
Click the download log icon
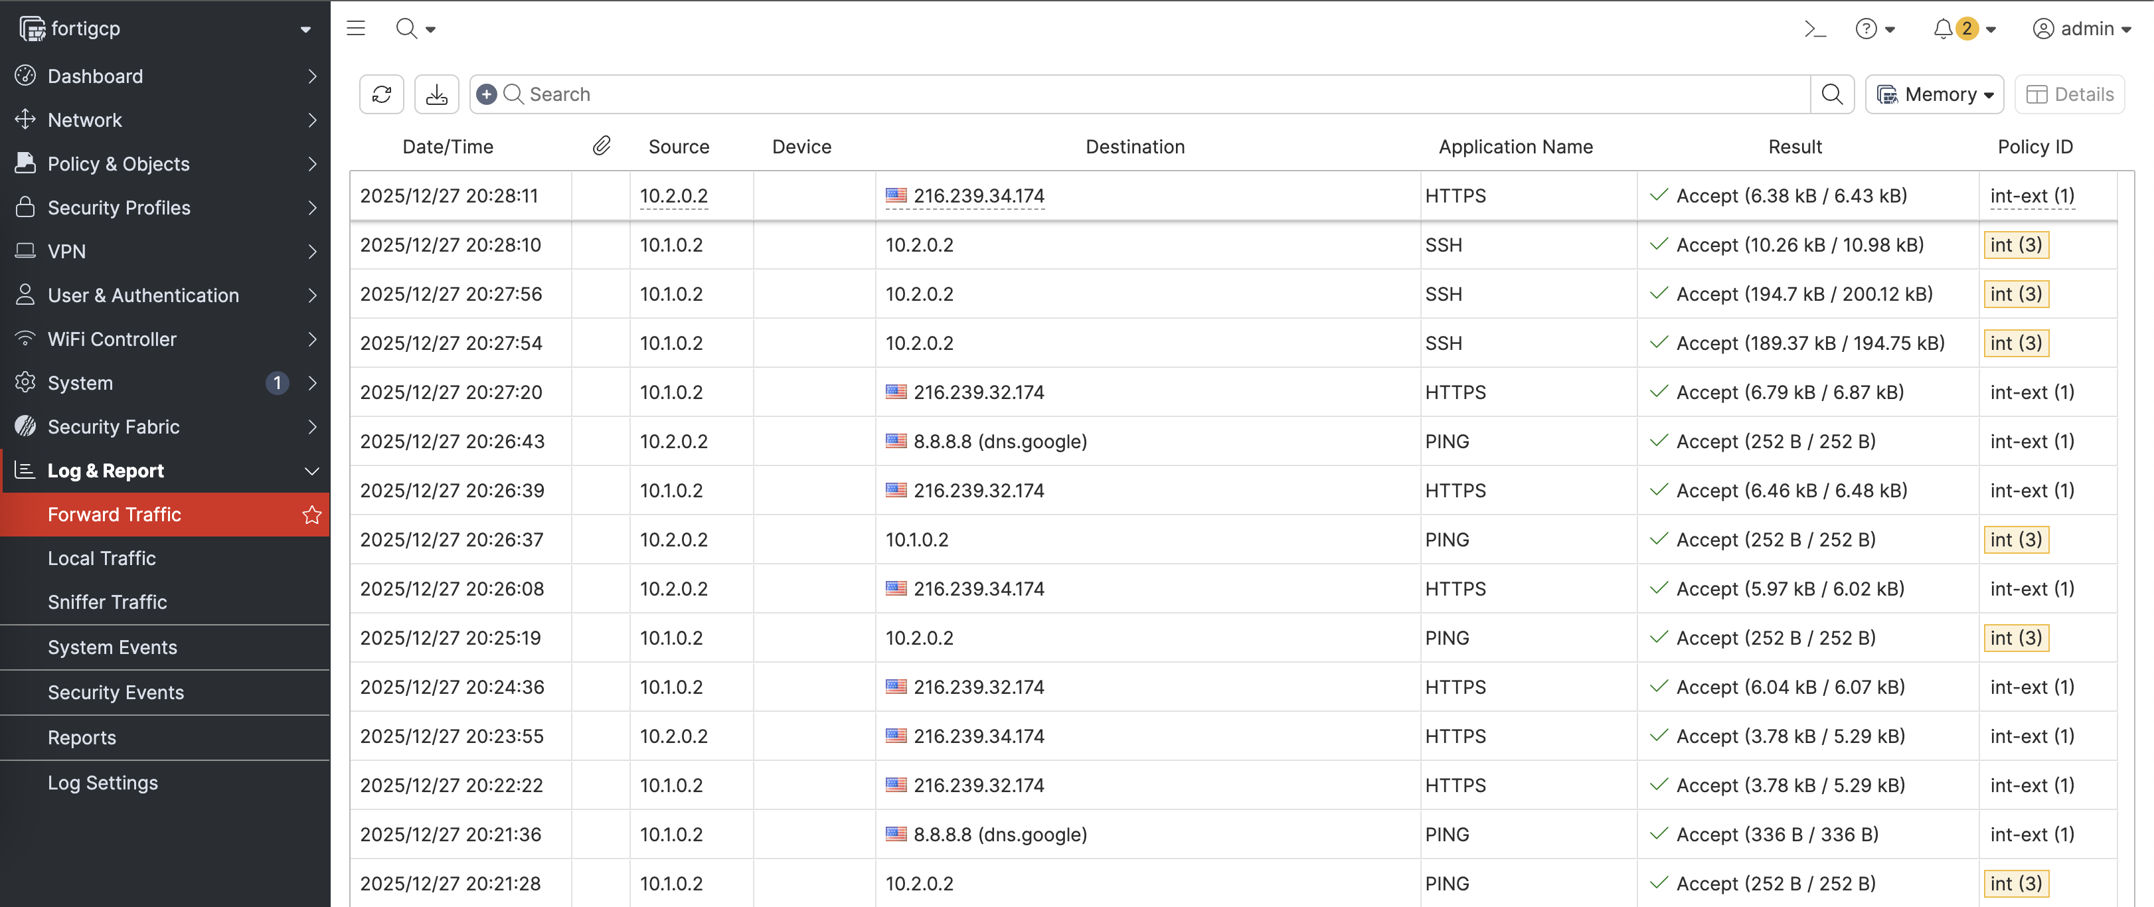tap(436, 94)
